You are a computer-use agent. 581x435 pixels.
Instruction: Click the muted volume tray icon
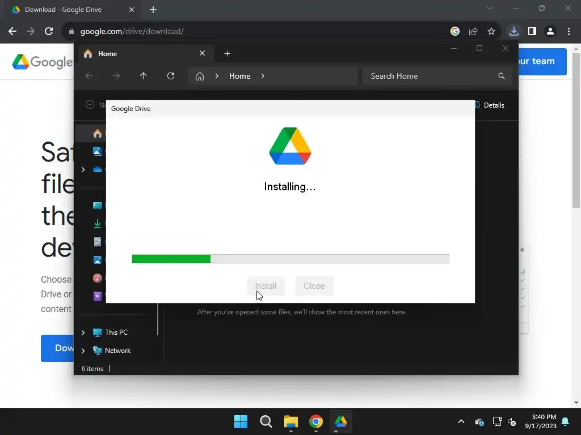512,421
